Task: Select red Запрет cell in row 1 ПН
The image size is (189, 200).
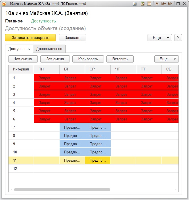Action: [x=47, y=78]
